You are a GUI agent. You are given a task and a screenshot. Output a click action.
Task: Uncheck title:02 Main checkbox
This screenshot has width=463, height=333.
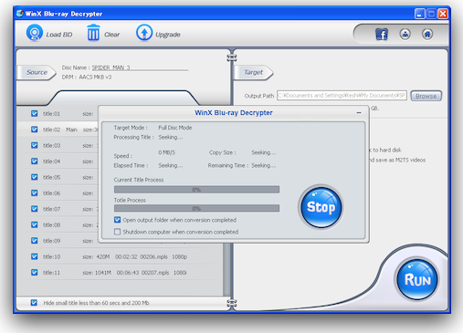(x=35, y=130)
